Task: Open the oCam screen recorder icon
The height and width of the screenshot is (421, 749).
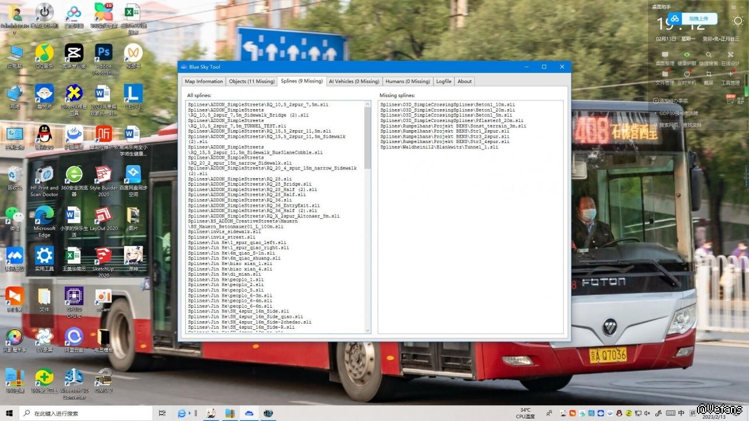Action: tap(103, 297)
